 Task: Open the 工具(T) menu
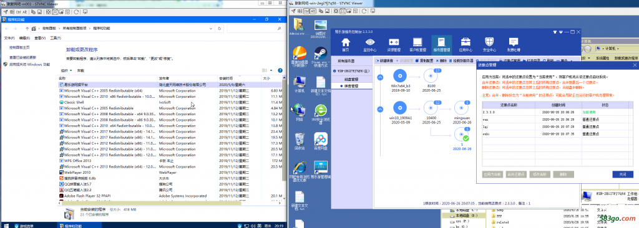[x=55, y=38]
